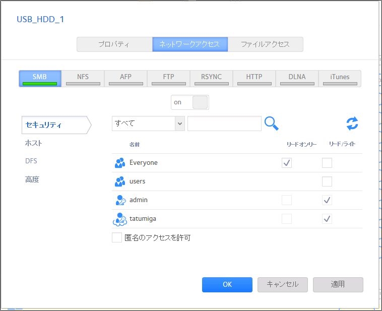Select the HTTP protocol tab
This screenshot has height=311, width=382.
tap(254, 79)
